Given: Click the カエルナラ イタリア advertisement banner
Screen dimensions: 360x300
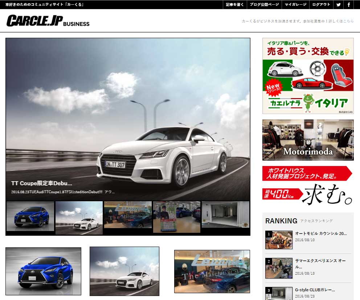Looking at the screenshot, I should click(308, 76).
